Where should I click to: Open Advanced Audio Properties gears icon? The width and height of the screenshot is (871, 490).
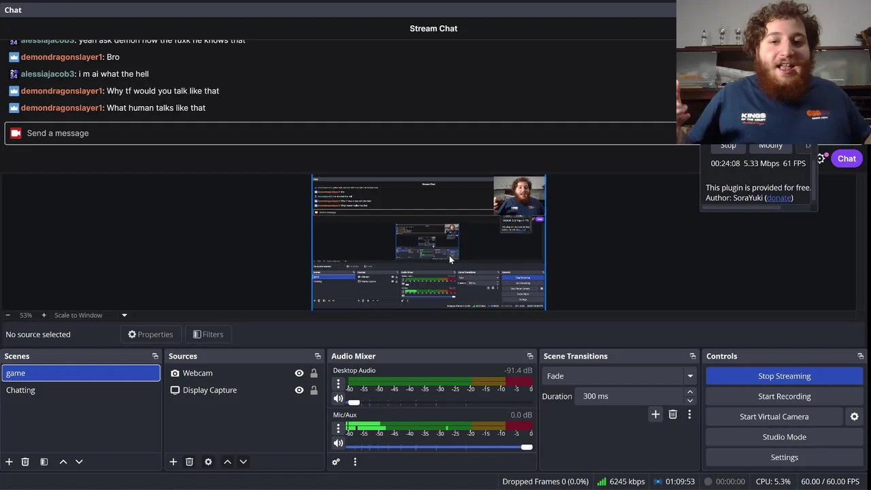point(335,461)
